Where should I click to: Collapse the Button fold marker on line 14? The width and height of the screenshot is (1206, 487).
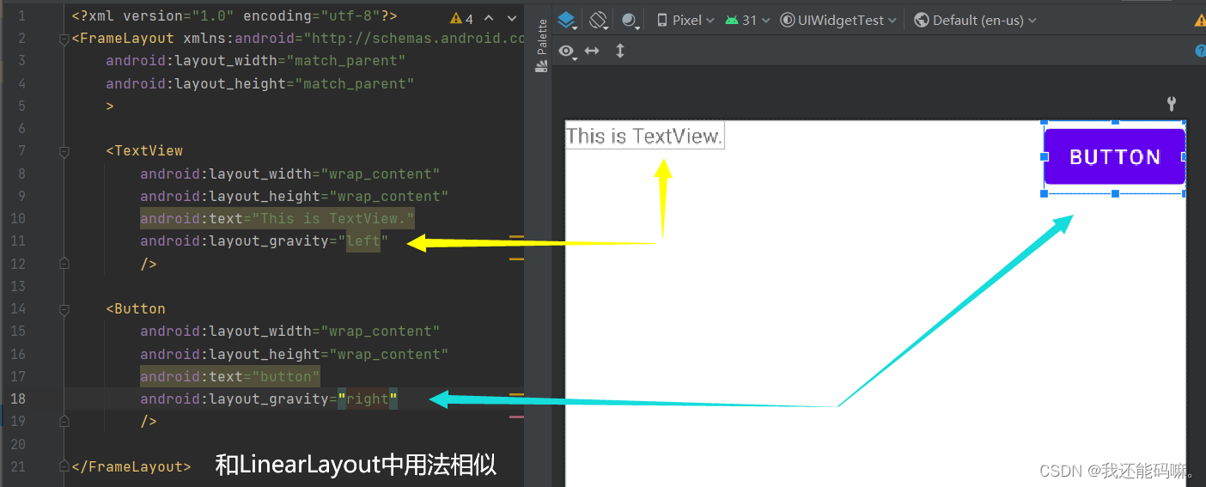[64, 309]
